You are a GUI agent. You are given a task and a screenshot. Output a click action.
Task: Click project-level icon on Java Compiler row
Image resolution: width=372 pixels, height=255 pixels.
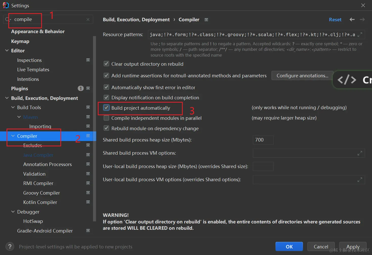click(x=88, y=155)
